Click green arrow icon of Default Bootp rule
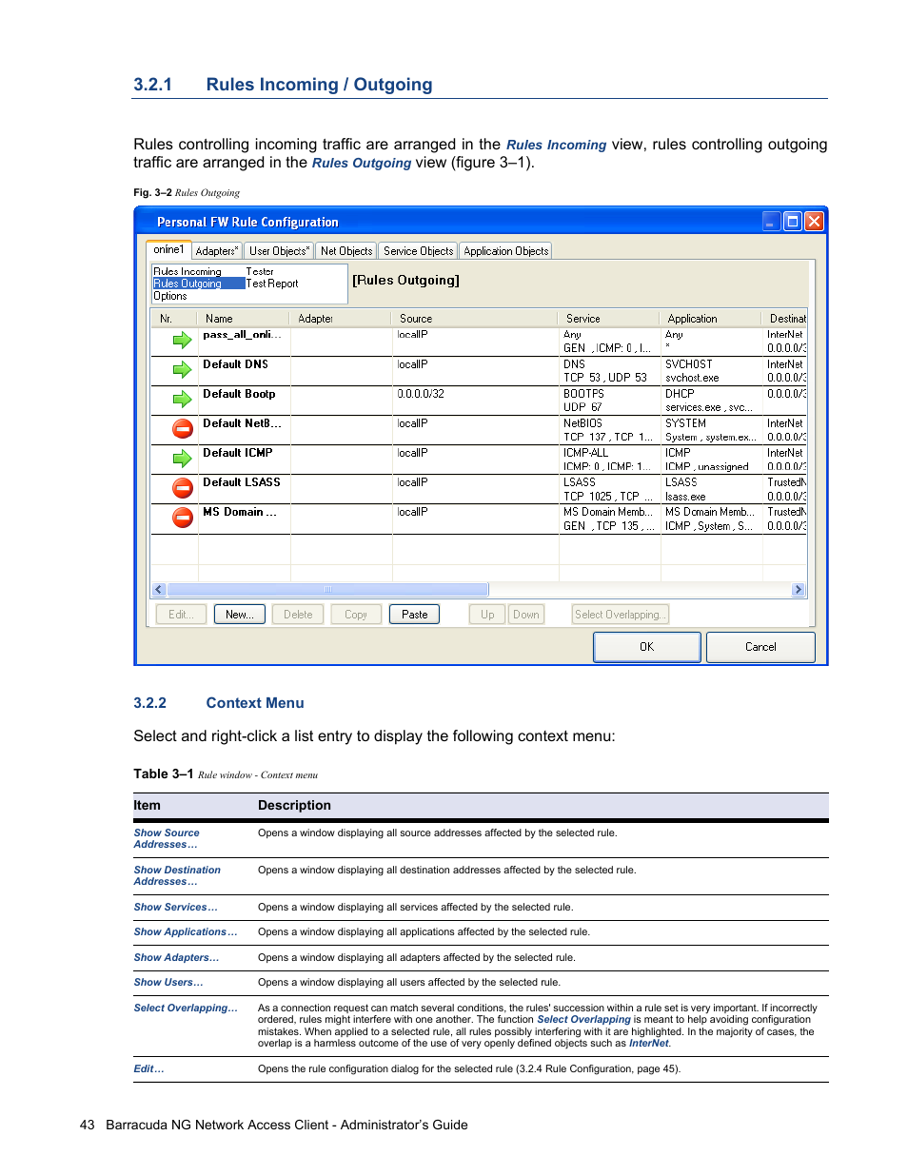The image size is (908, 1175). point(182,400)
